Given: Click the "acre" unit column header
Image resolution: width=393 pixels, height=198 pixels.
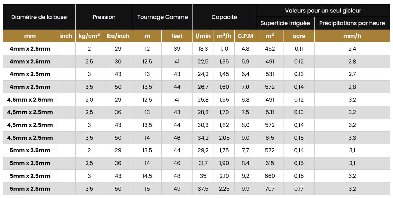Looking at the screenshot, I should coord(299,36).
